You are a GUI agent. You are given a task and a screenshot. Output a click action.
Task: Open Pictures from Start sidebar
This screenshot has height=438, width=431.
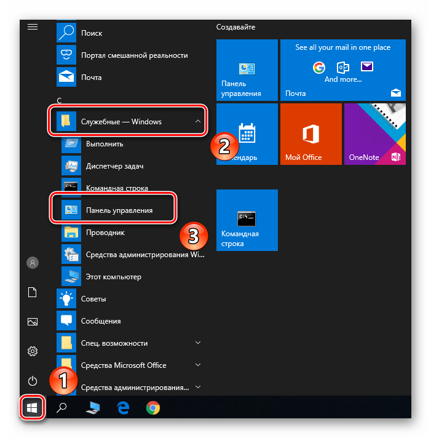point(33,322)
